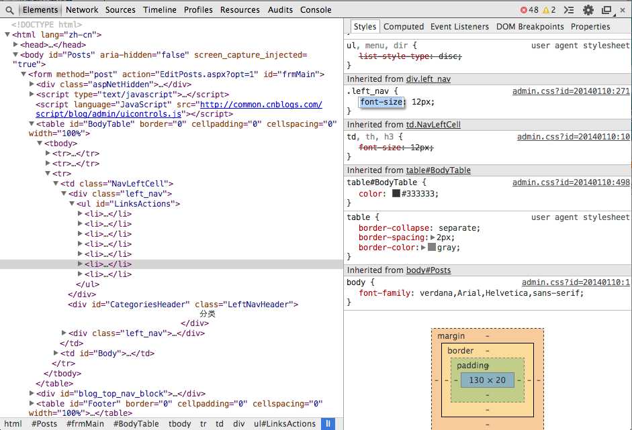632x430 pixels.
Task: Open the Properties sidebar tab
Action: pos(590,27)
